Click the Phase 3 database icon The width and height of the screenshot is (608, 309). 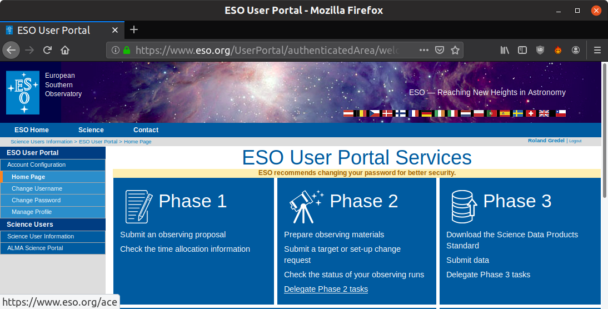tap(464, 207)
